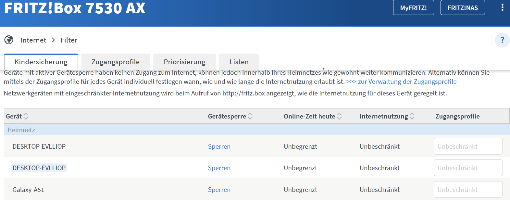Click the highlighted DESKTOP-EVLLIOP device name
The height and width of the screenshot is (200, 510).
click(x=39, y=168)
